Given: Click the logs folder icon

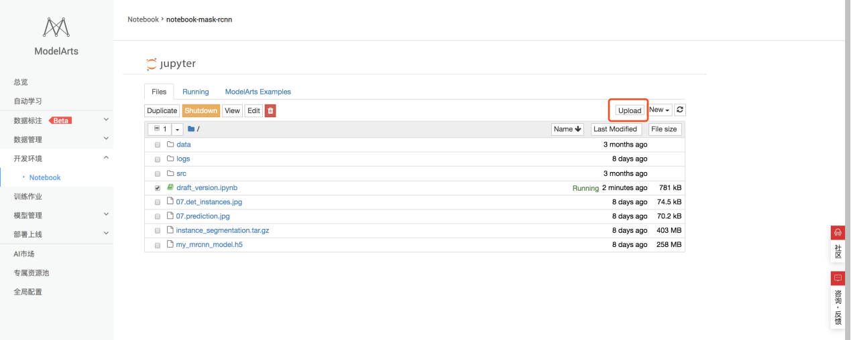Looking at the screenshot, I should click(170, 159).
